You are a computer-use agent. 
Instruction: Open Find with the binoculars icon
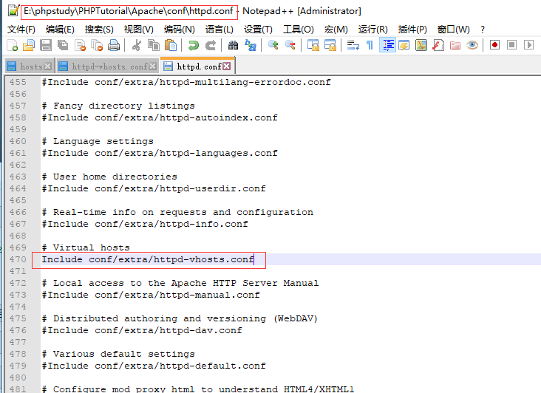tap(234, 45)
